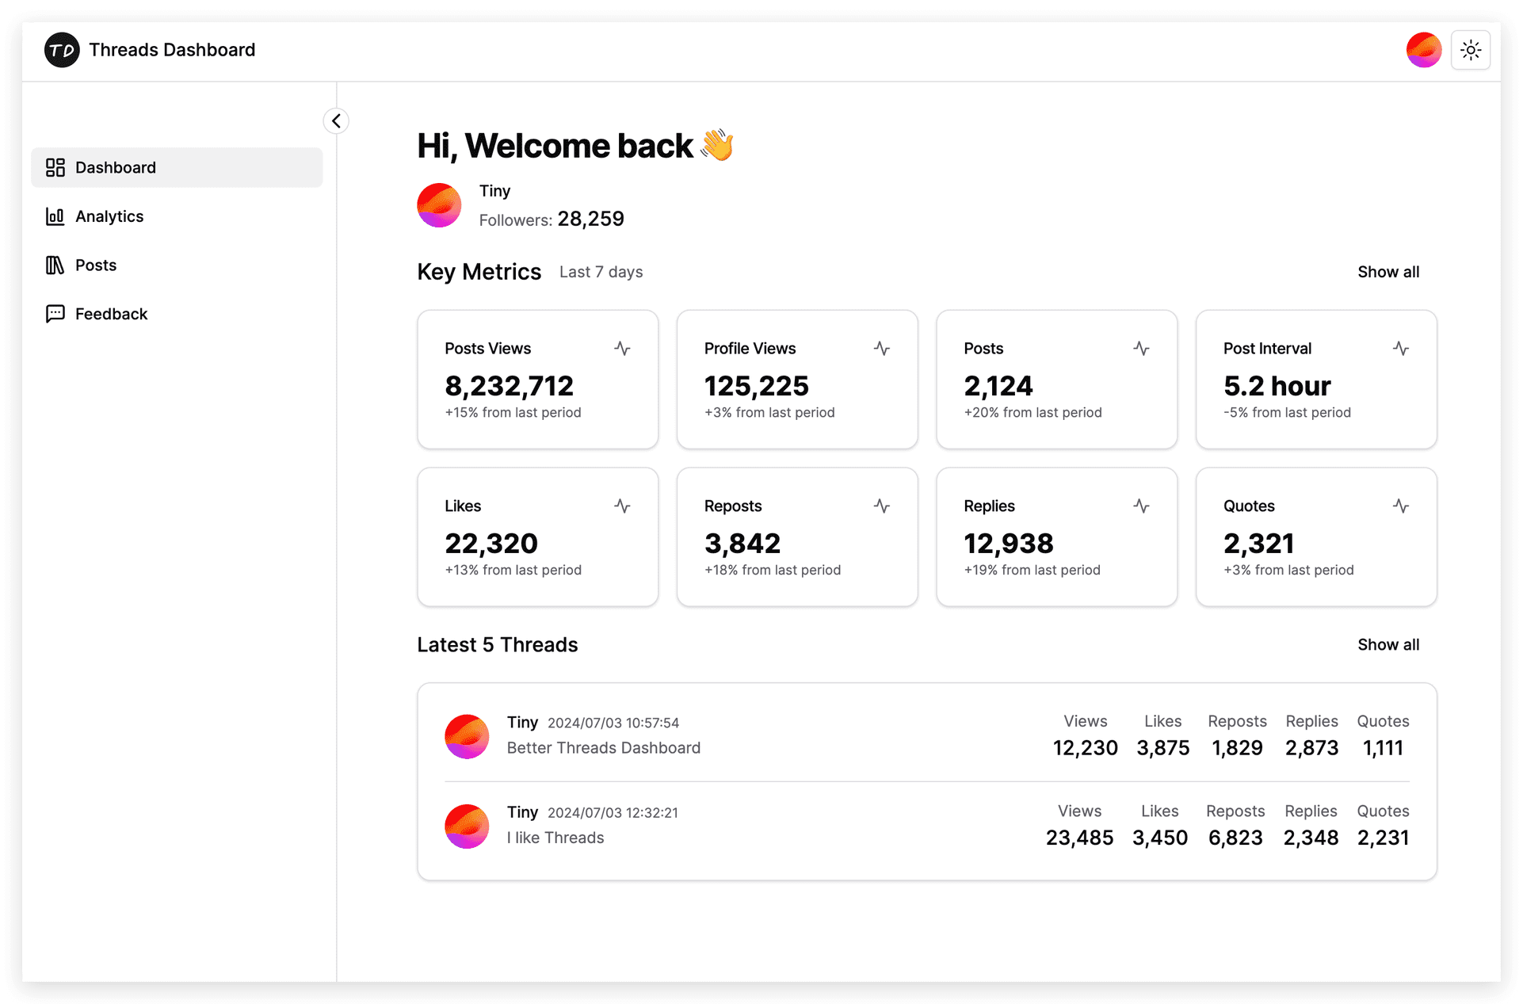Click timestamp 2024/07/03 10:57:54

click(613, 723)
